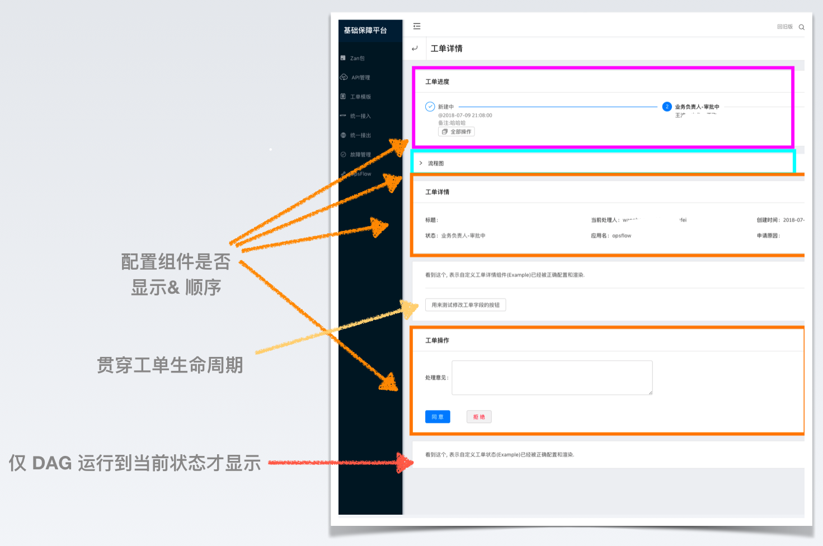This screenshot has width=823, height=546.
Task: Click the 当前处理人 field
Action: point(638,220)
